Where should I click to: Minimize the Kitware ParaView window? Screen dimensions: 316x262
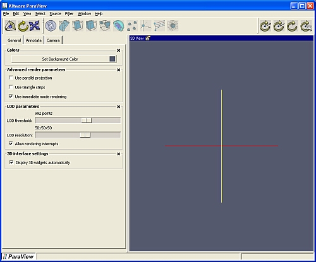[294, 6]
